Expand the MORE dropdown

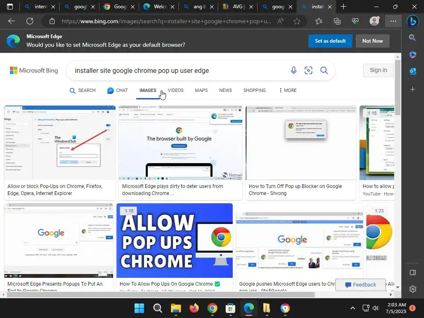(x=288, y=90)
